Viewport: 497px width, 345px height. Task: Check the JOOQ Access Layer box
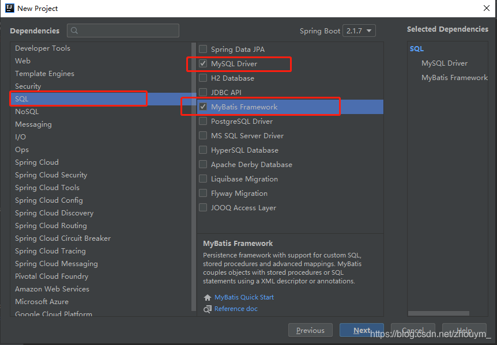[203, 208]
